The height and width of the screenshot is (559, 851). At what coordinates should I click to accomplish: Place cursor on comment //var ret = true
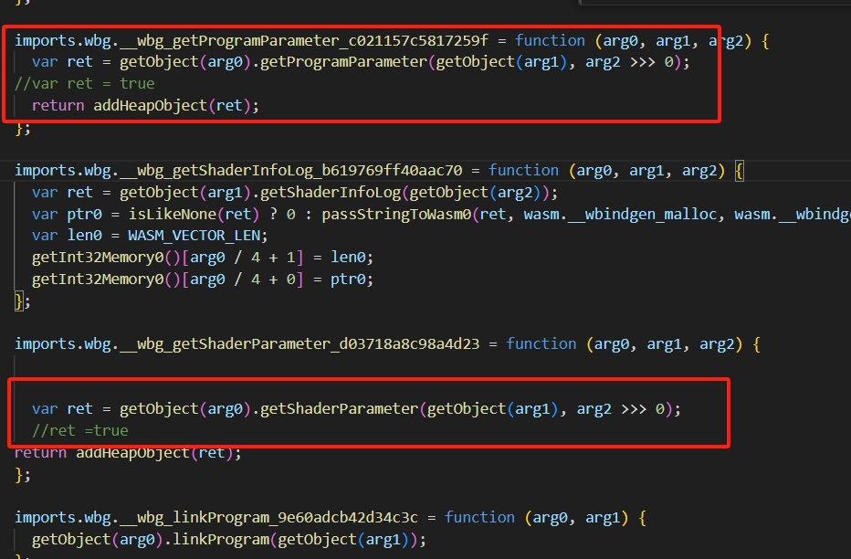pos(85,84)
